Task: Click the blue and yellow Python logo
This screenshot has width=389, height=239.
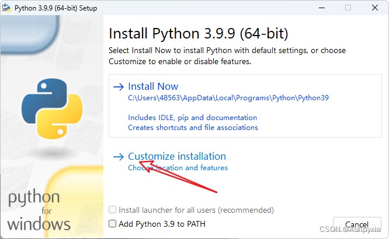Action: [x=51, y=106]
